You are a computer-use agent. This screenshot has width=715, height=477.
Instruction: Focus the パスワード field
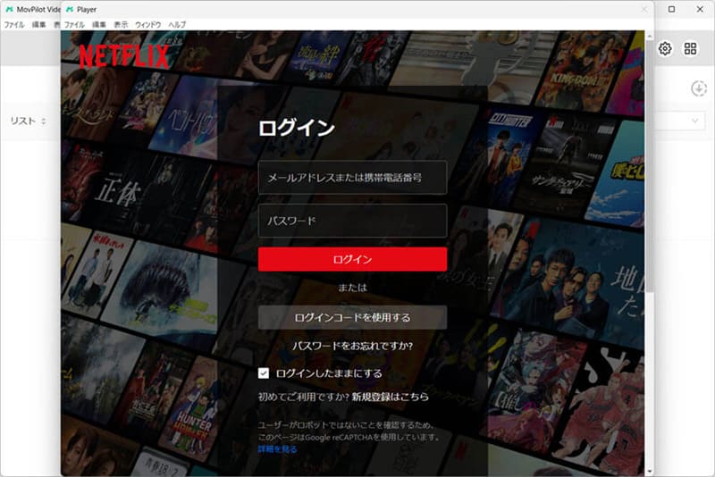[x=352, y=221]
